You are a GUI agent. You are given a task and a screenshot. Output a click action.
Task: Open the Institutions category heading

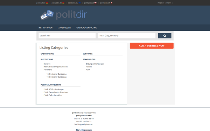pos(47,59)
